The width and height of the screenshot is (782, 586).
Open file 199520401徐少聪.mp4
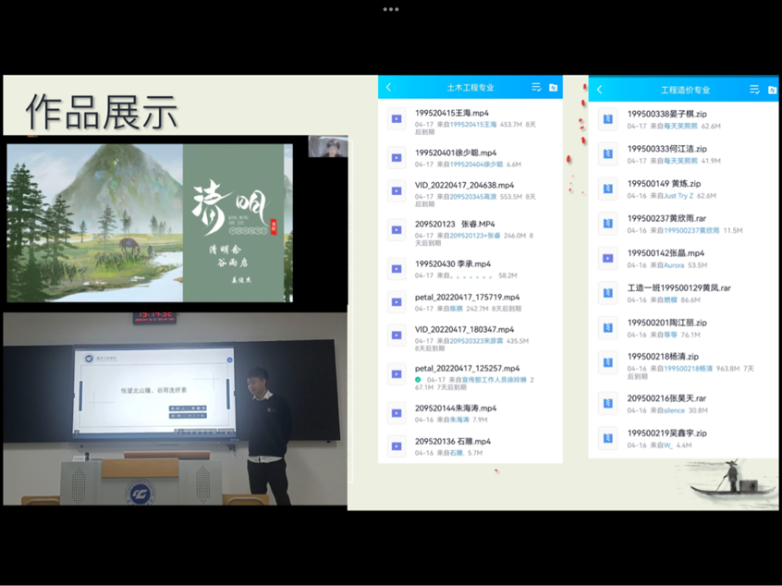click(456, 153)
